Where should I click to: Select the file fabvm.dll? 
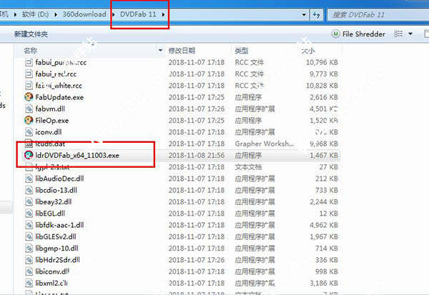pos(50,109)
